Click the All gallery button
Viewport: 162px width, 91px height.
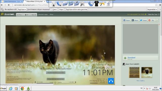click(27, 15)
